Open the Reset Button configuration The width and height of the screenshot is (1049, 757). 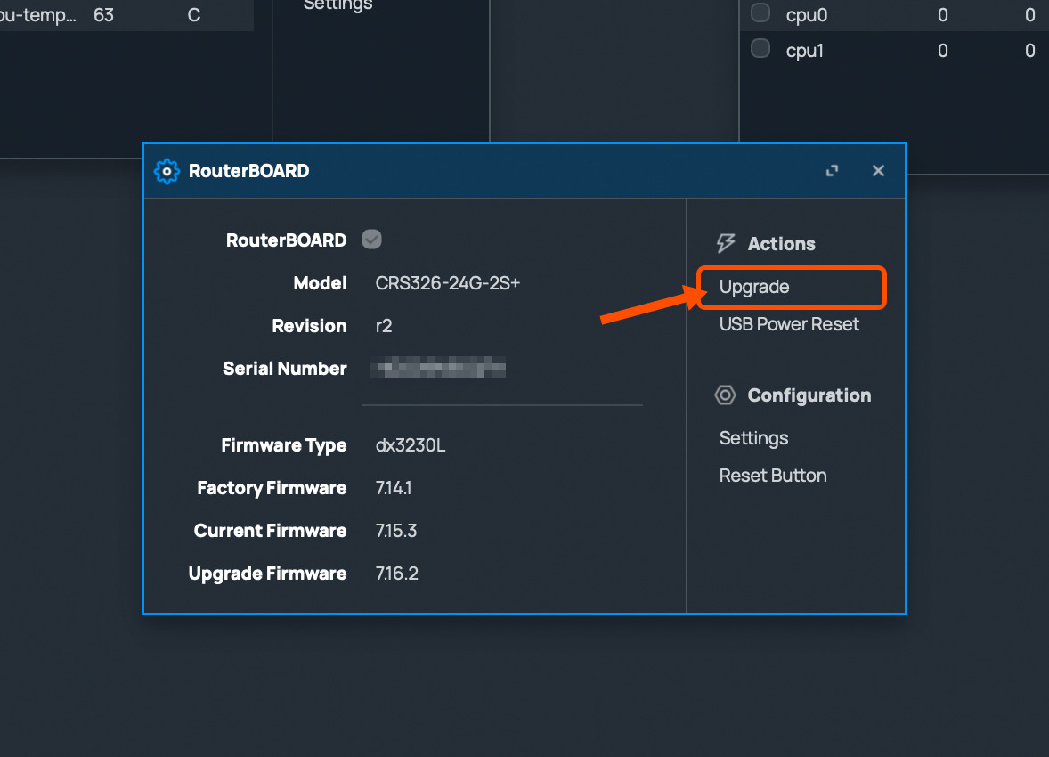tap(773, 476)
